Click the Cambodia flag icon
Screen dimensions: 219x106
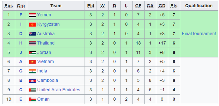point(32,80)
